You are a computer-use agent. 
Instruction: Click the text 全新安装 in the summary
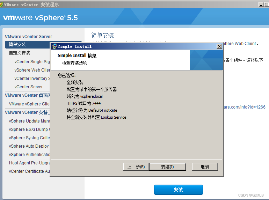75,83
